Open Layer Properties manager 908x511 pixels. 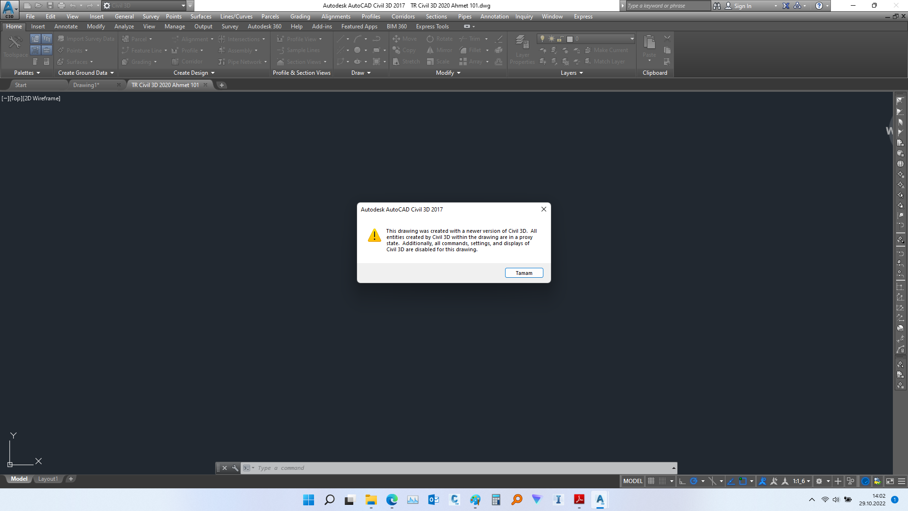(522, 50)
